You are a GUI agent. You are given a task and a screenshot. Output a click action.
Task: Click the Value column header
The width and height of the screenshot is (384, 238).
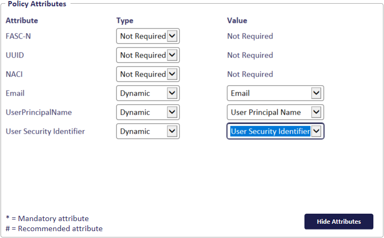tap(237, 21)
